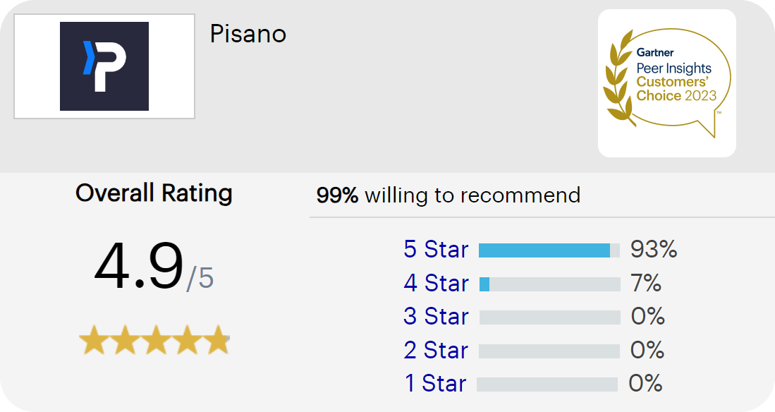Filter reviews by 1 Star

pyautogui.click(x=435, y=384)
